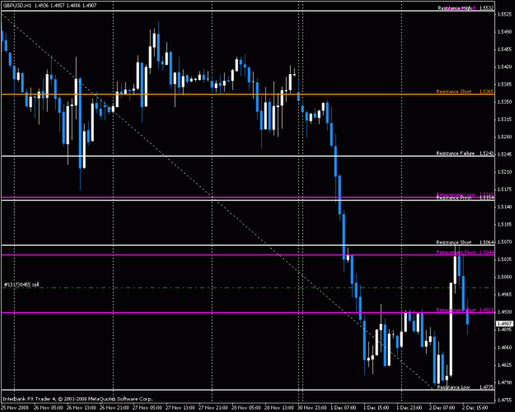Select the 'Retracement Pivot 1.5044' label

click(465, 252)
